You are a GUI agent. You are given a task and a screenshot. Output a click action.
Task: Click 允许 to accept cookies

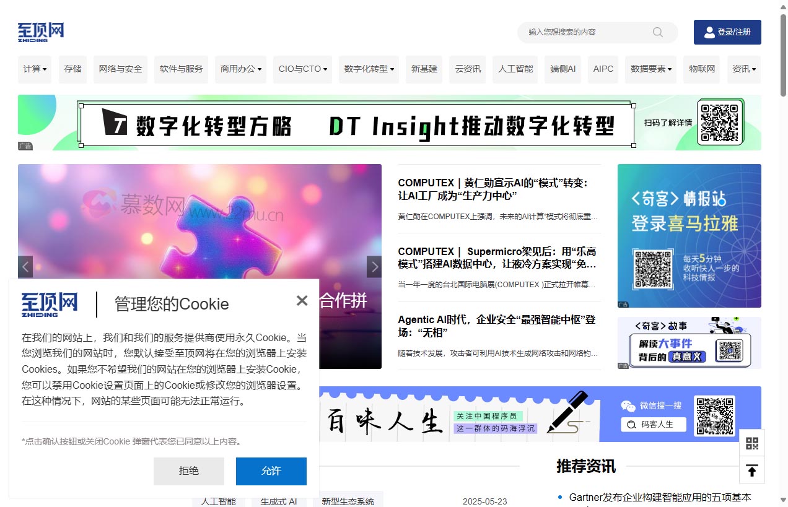271,471
